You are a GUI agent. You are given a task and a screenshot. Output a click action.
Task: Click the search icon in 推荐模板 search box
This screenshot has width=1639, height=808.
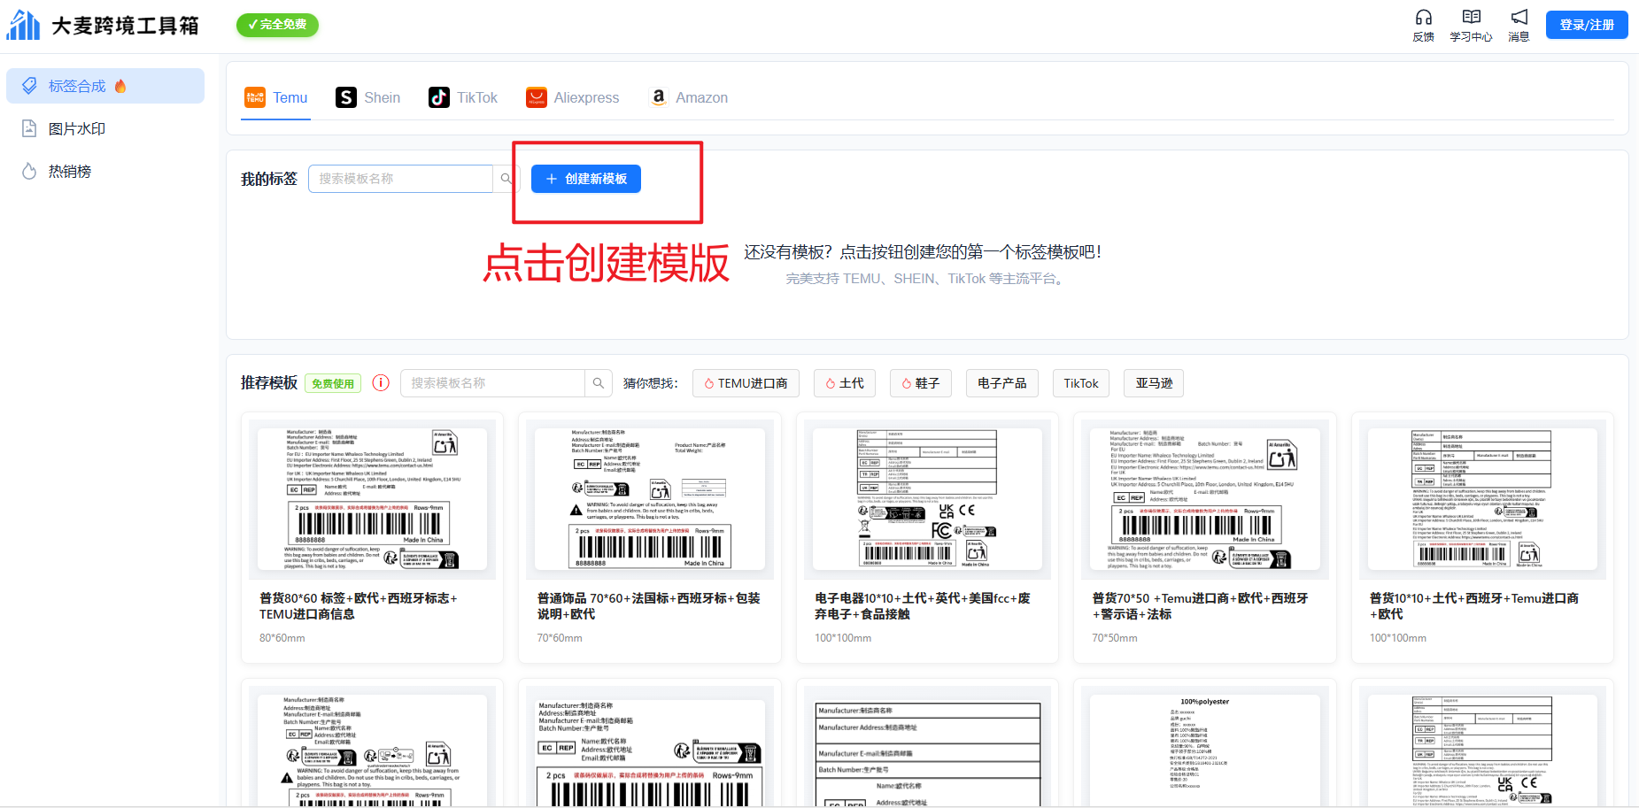(x=599, y=383)
